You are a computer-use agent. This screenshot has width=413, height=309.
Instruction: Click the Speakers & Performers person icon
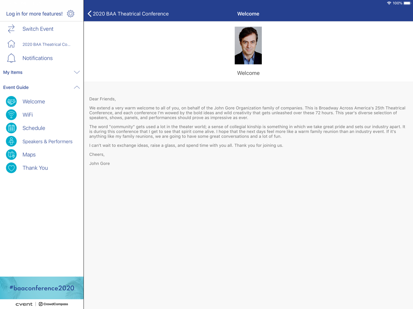pos(11,141)
